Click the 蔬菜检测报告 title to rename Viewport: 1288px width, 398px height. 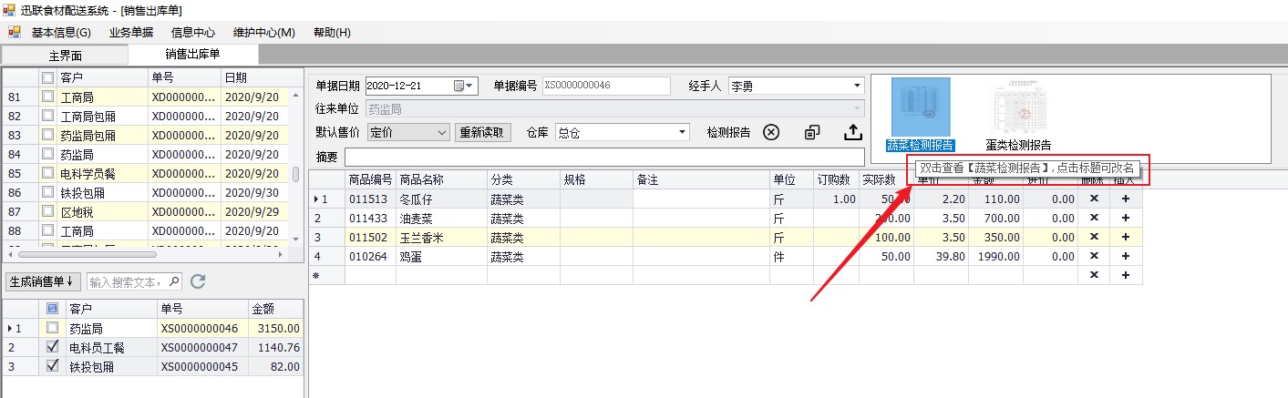[921, 145]
